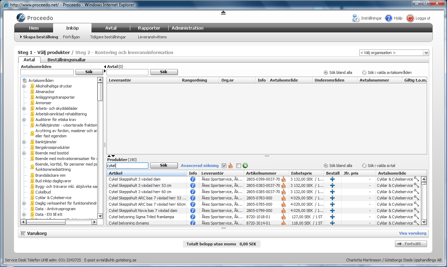Click product search field containing cykel
This screenshot has height=267, width=447.
pos(127,166)
